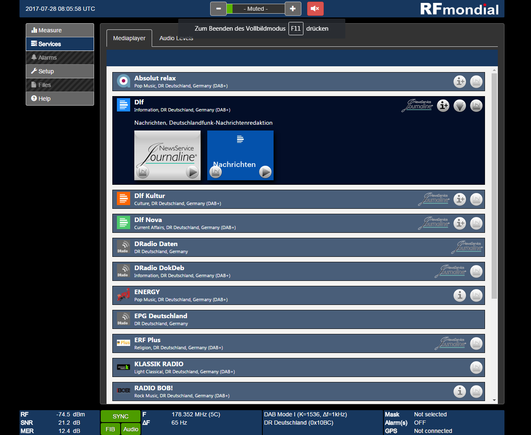Viewport: 531px width, 435px height.
Task: Select the Dlf Kultur service
Action: [x=298, y=199]
